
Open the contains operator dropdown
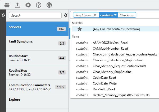(x=108, y=15)
